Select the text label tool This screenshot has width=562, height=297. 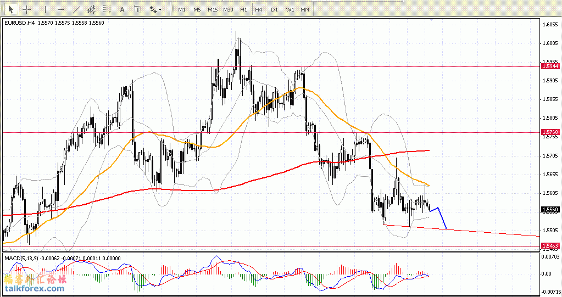[137, 9]
